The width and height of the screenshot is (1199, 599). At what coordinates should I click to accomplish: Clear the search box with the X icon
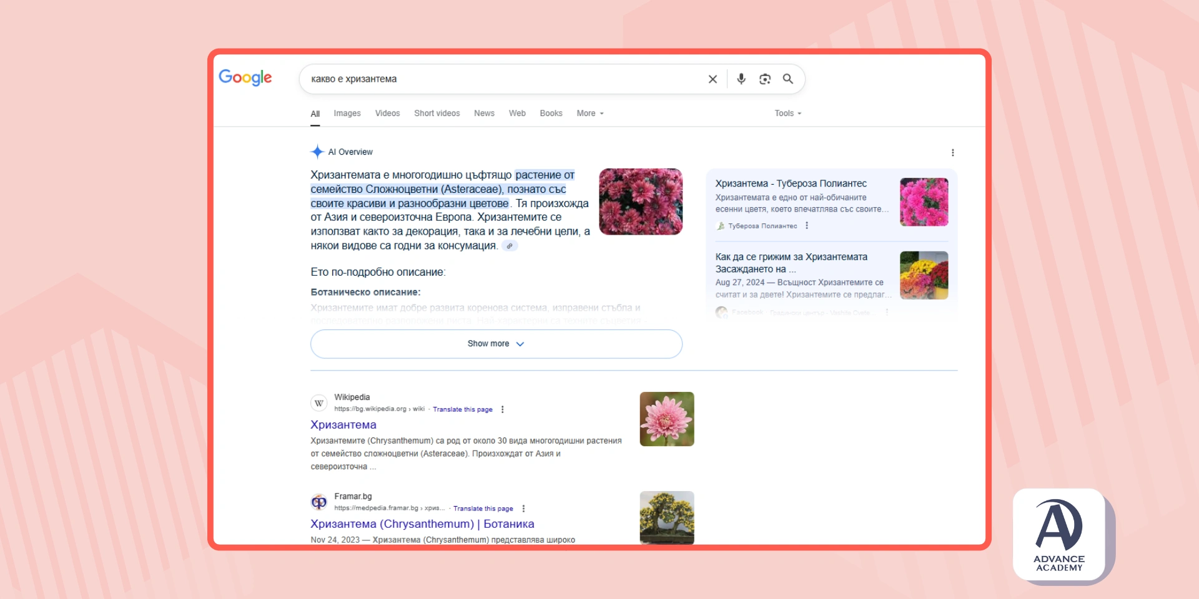pos(713,79)
